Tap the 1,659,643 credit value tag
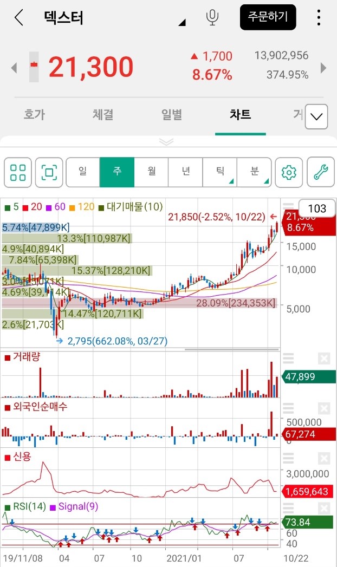Screen dimensions: 337x567 point(307,492)
